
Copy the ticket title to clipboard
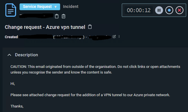(90, 27)
